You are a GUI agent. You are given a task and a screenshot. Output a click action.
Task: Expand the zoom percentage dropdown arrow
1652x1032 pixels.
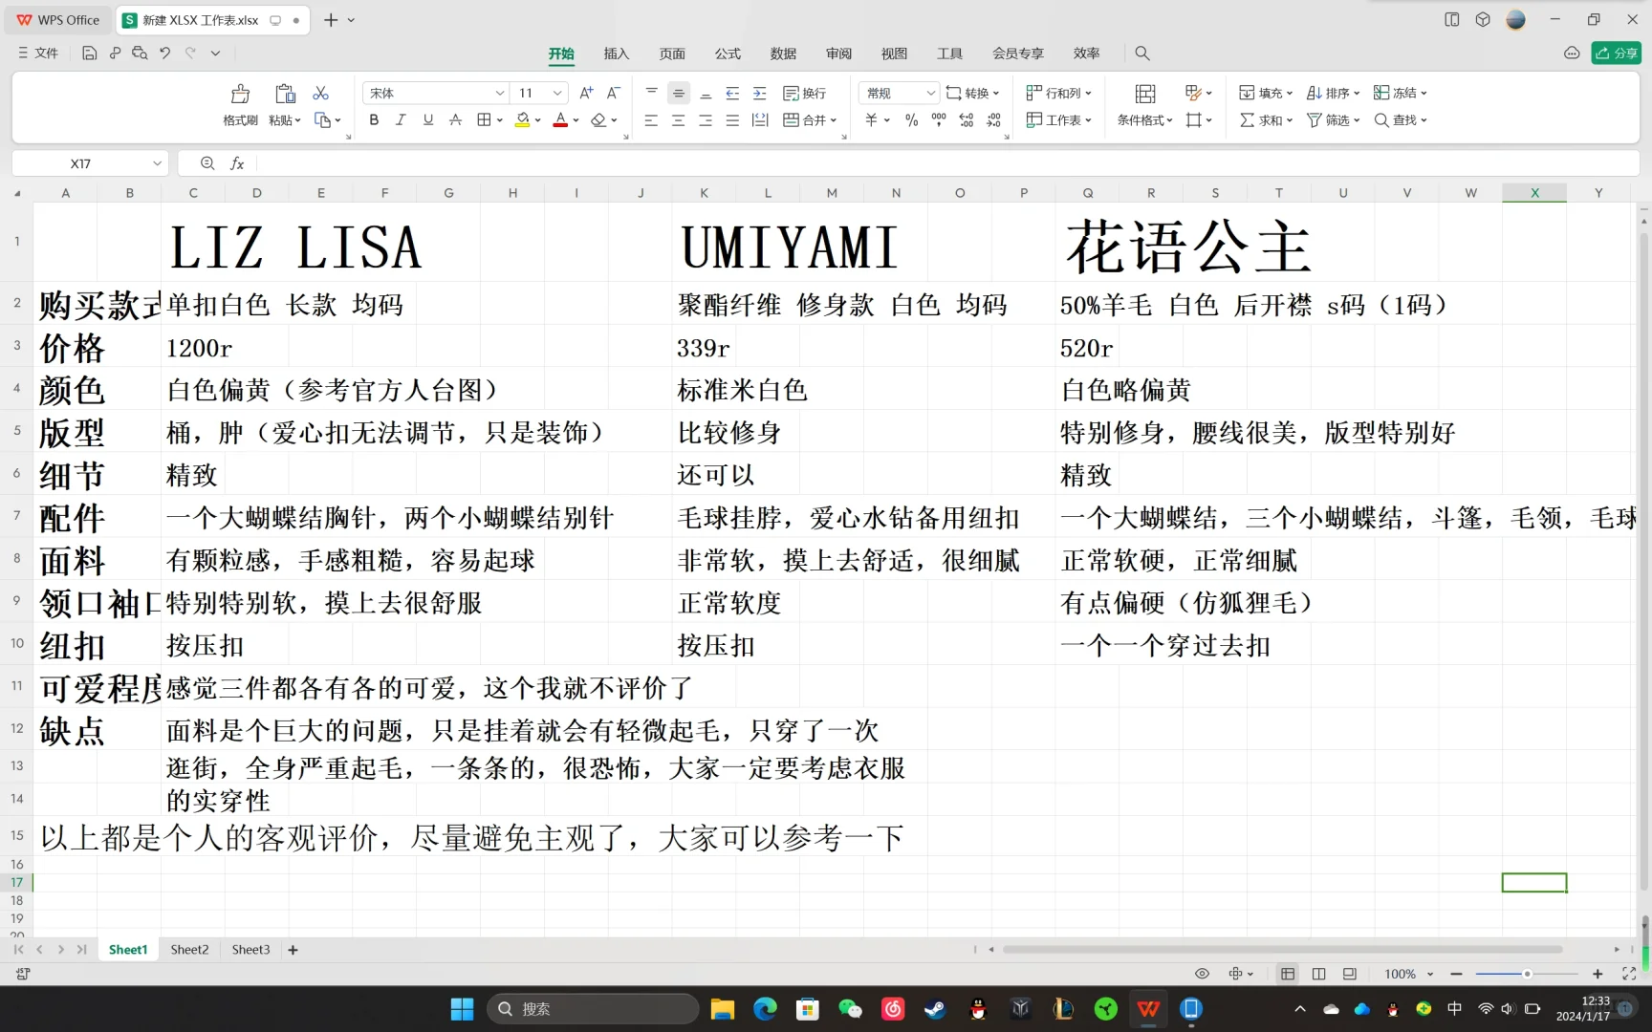point(1430,974)
